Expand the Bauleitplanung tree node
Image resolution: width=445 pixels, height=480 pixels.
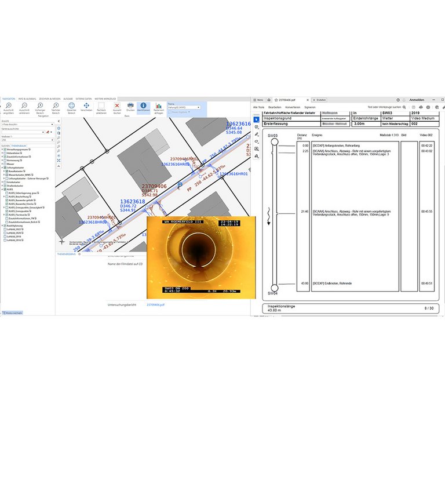click(2, 226)
